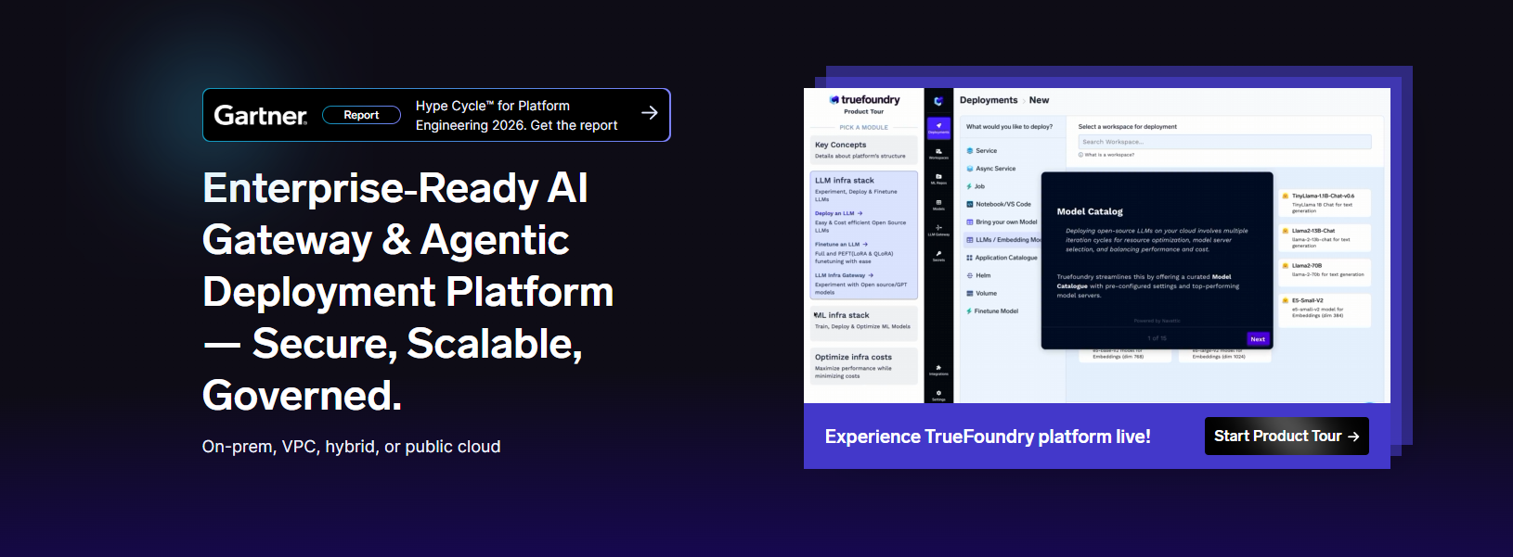Viewport: 1513px width, 557px height.
Task: Click 'What would you like to deploy?' heading
Action: click(1009, 127)
